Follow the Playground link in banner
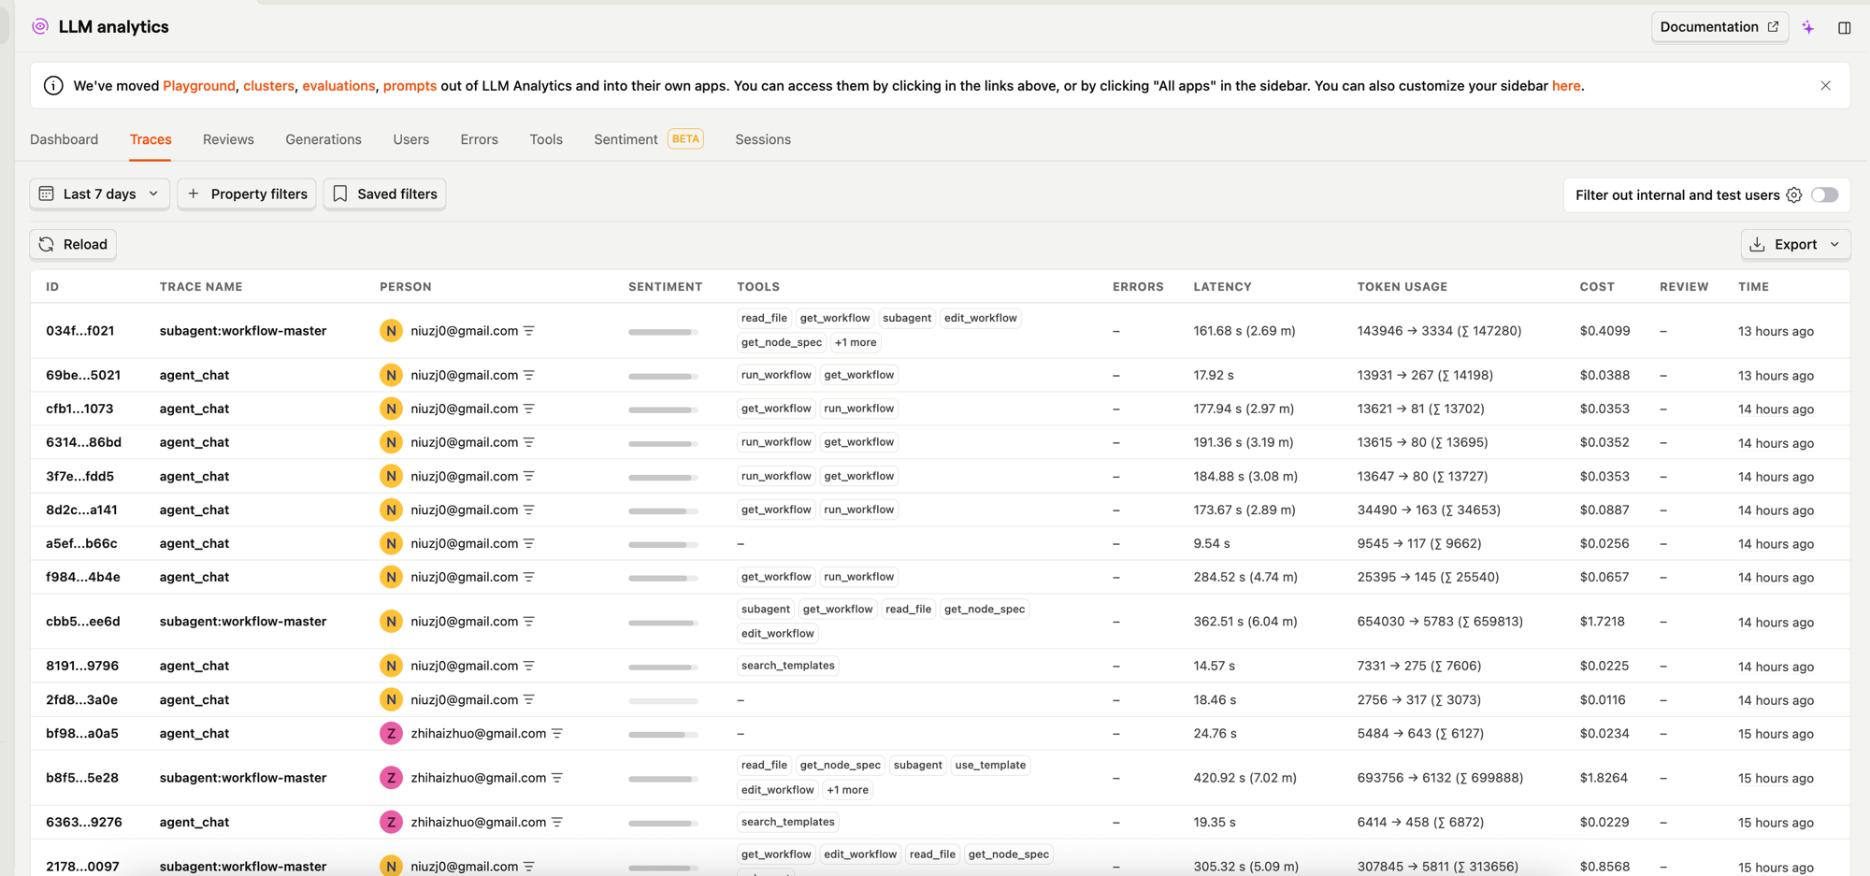Image resolution: width=1870 pixels, height=876 pixels. coord(199,86)
